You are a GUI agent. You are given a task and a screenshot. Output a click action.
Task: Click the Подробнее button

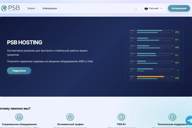click(x=19, y=71)
